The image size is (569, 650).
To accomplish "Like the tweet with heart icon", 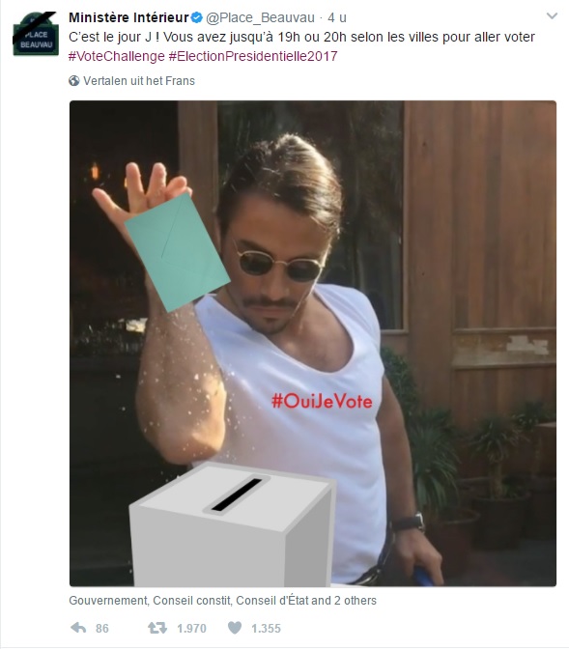I will click(235, 628).
